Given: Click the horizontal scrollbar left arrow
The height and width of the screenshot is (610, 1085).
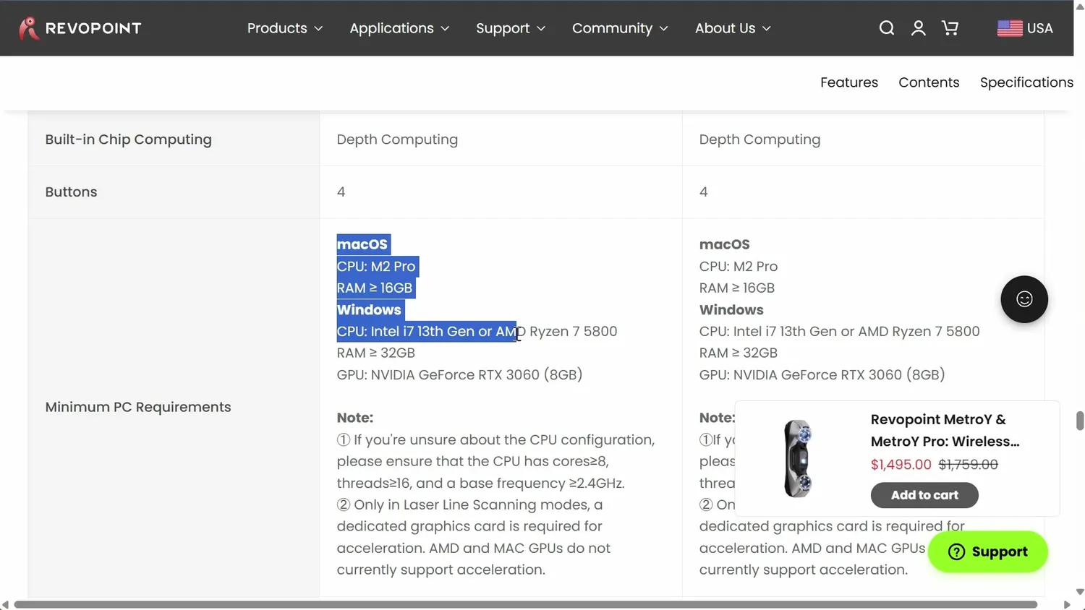Looking at the screenshot, I should click(5, 604).
